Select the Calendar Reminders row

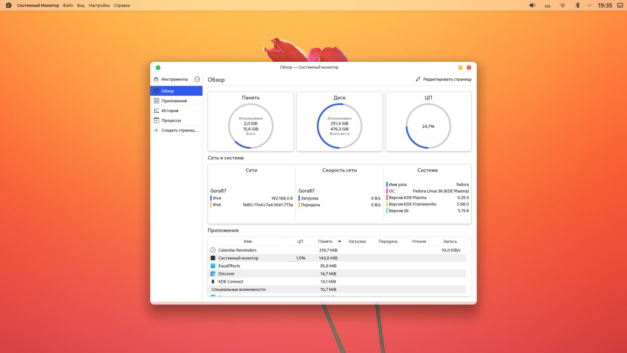pyautogui.click(x=337, y=250)
